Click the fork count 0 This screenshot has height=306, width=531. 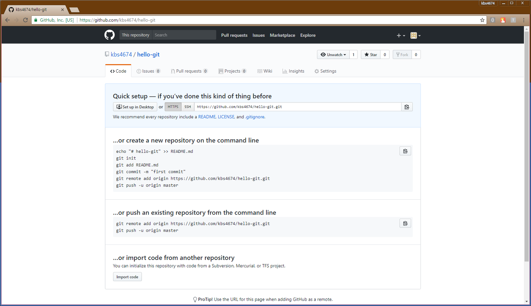tap(416, 54)
